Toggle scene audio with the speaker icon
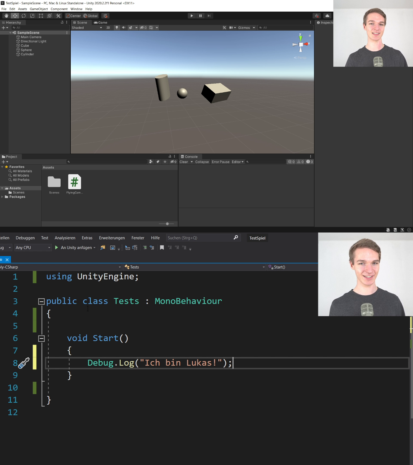This screenshot has height=465, width=413. pyautogui.click(x=124, y=28)
